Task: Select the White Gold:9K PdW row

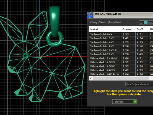Action: point(121,58)
